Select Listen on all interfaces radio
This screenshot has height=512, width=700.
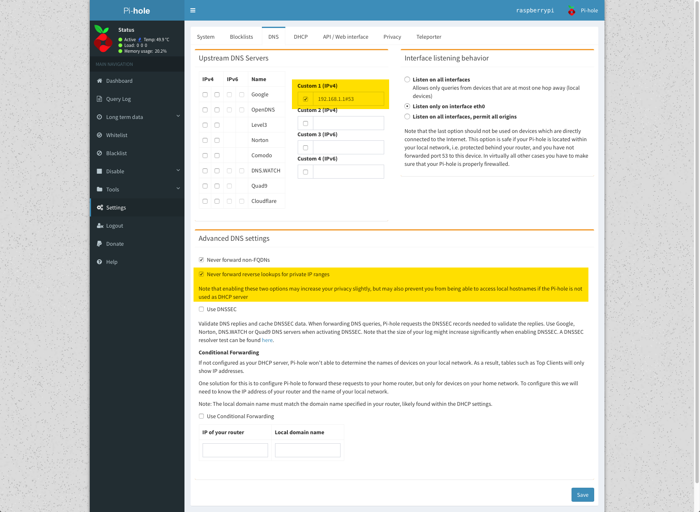(407, 79)
